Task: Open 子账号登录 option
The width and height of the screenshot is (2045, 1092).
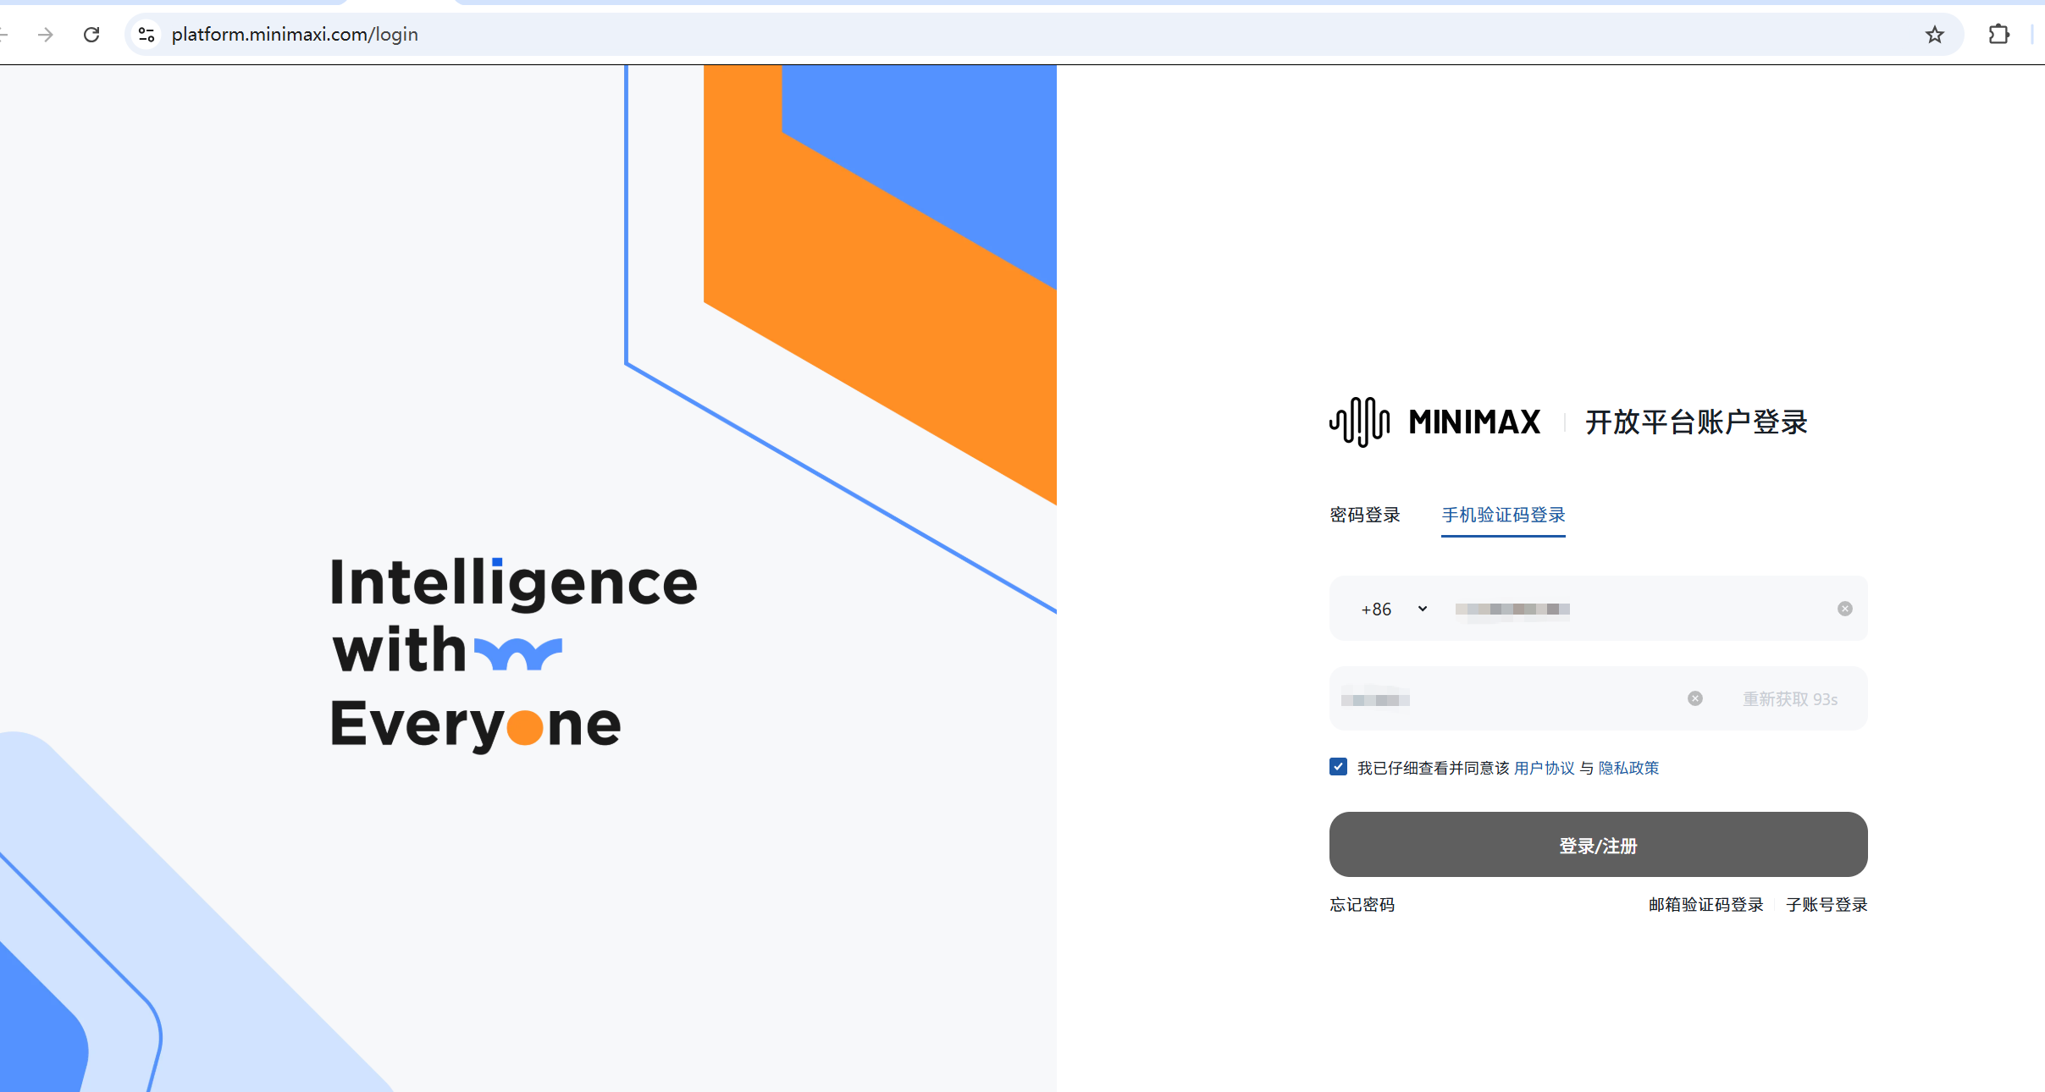Action: pyautogui.click(x=1827, y=904)
